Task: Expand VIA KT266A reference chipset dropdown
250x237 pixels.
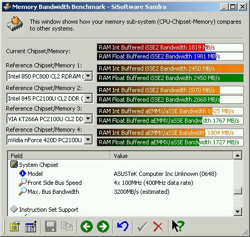Action: [88, 119]
